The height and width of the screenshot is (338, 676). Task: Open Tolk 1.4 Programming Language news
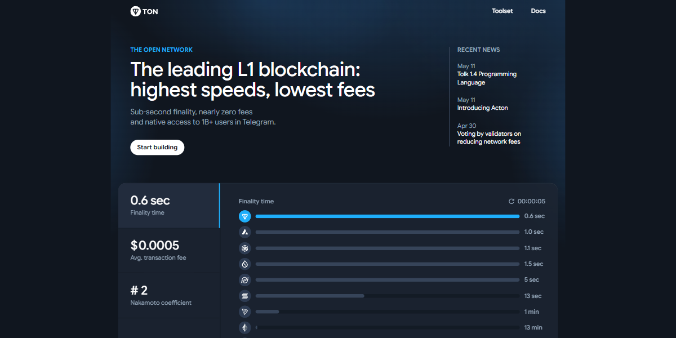point(487,78)
